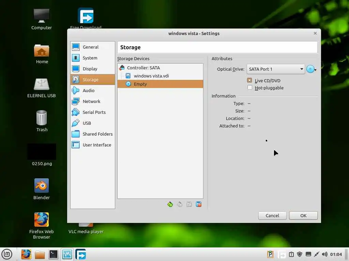This screenshot has width=349, height=261.
Task: Click the shield tray icon
Action: click(x=300, y=254)
